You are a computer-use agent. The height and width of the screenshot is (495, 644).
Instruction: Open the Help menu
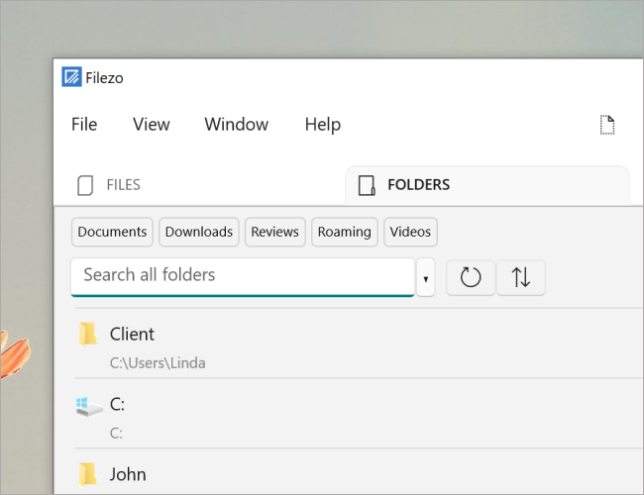click(x=323, y=125)
